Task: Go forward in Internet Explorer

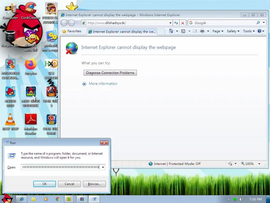Action: coord(72,23)
